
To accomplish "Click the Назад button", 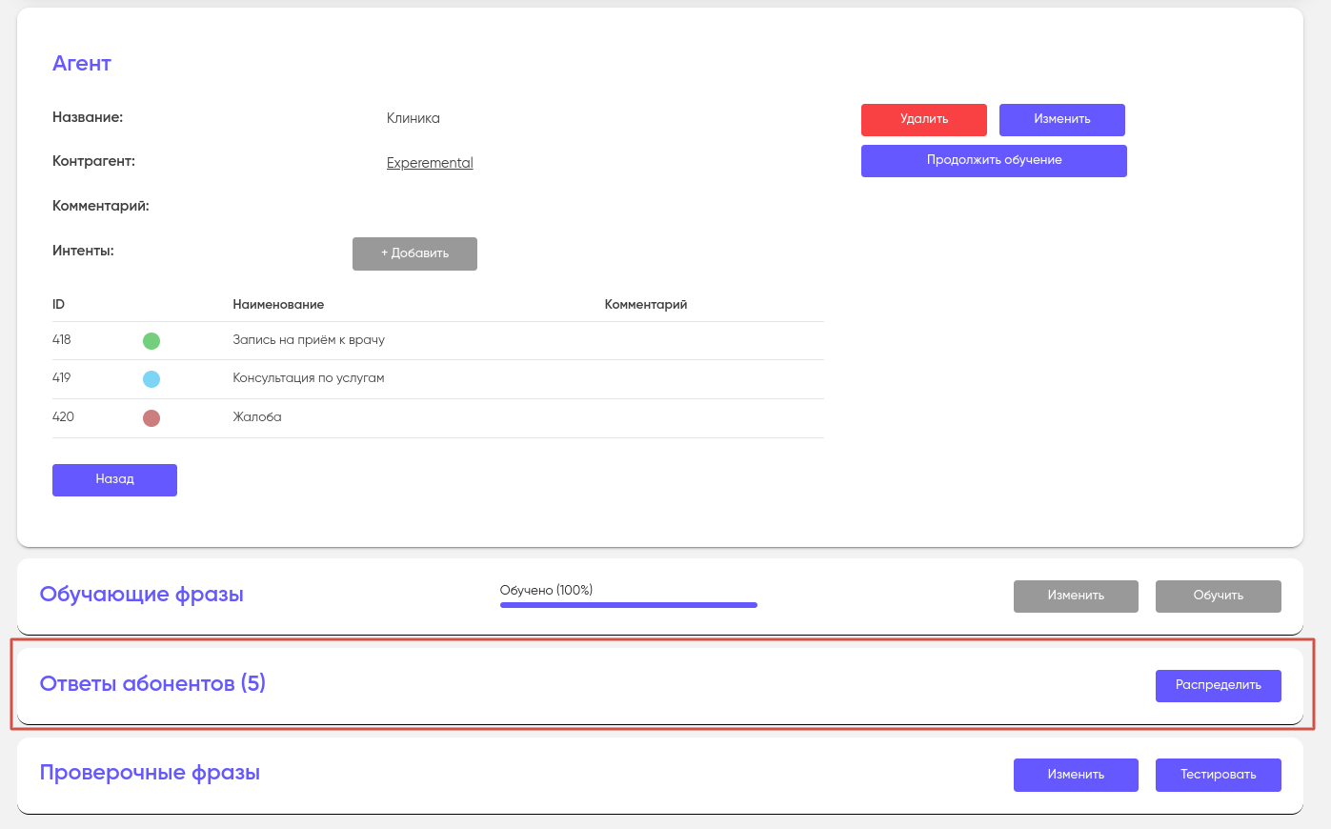I will [114, 480].
